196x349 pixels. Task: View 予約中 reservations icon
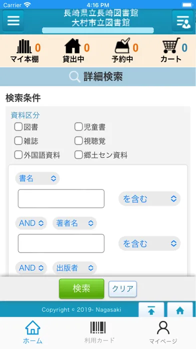click(122, 46)
